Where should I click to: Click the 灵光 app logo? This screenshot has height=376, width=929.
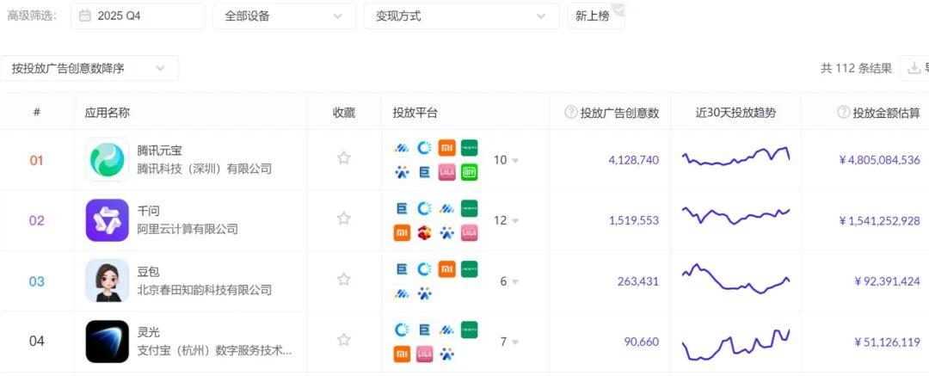pos(108,342)
